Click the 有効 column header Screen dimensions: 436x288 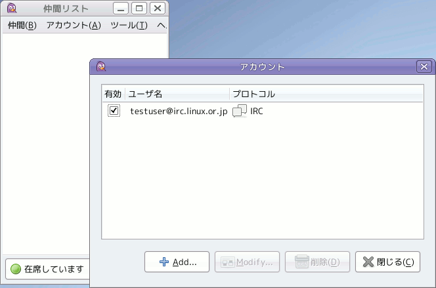coord(113,94)
